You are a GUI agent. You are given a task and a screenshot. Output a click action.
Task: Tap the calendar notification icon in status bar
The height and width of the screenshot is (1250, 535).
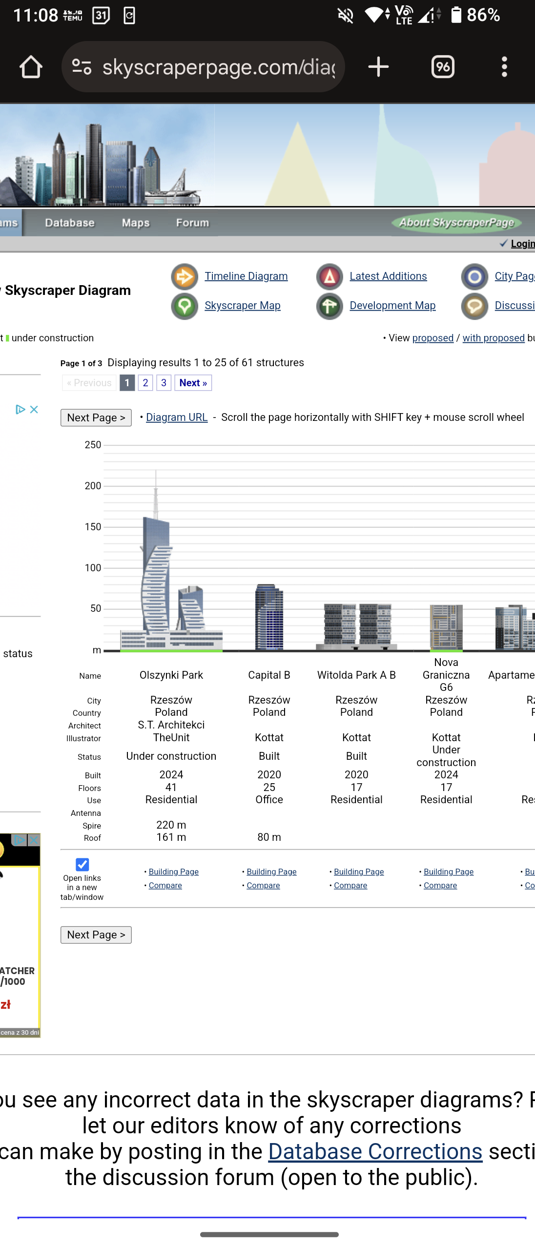pyautogui.click(x=101, y=15)
